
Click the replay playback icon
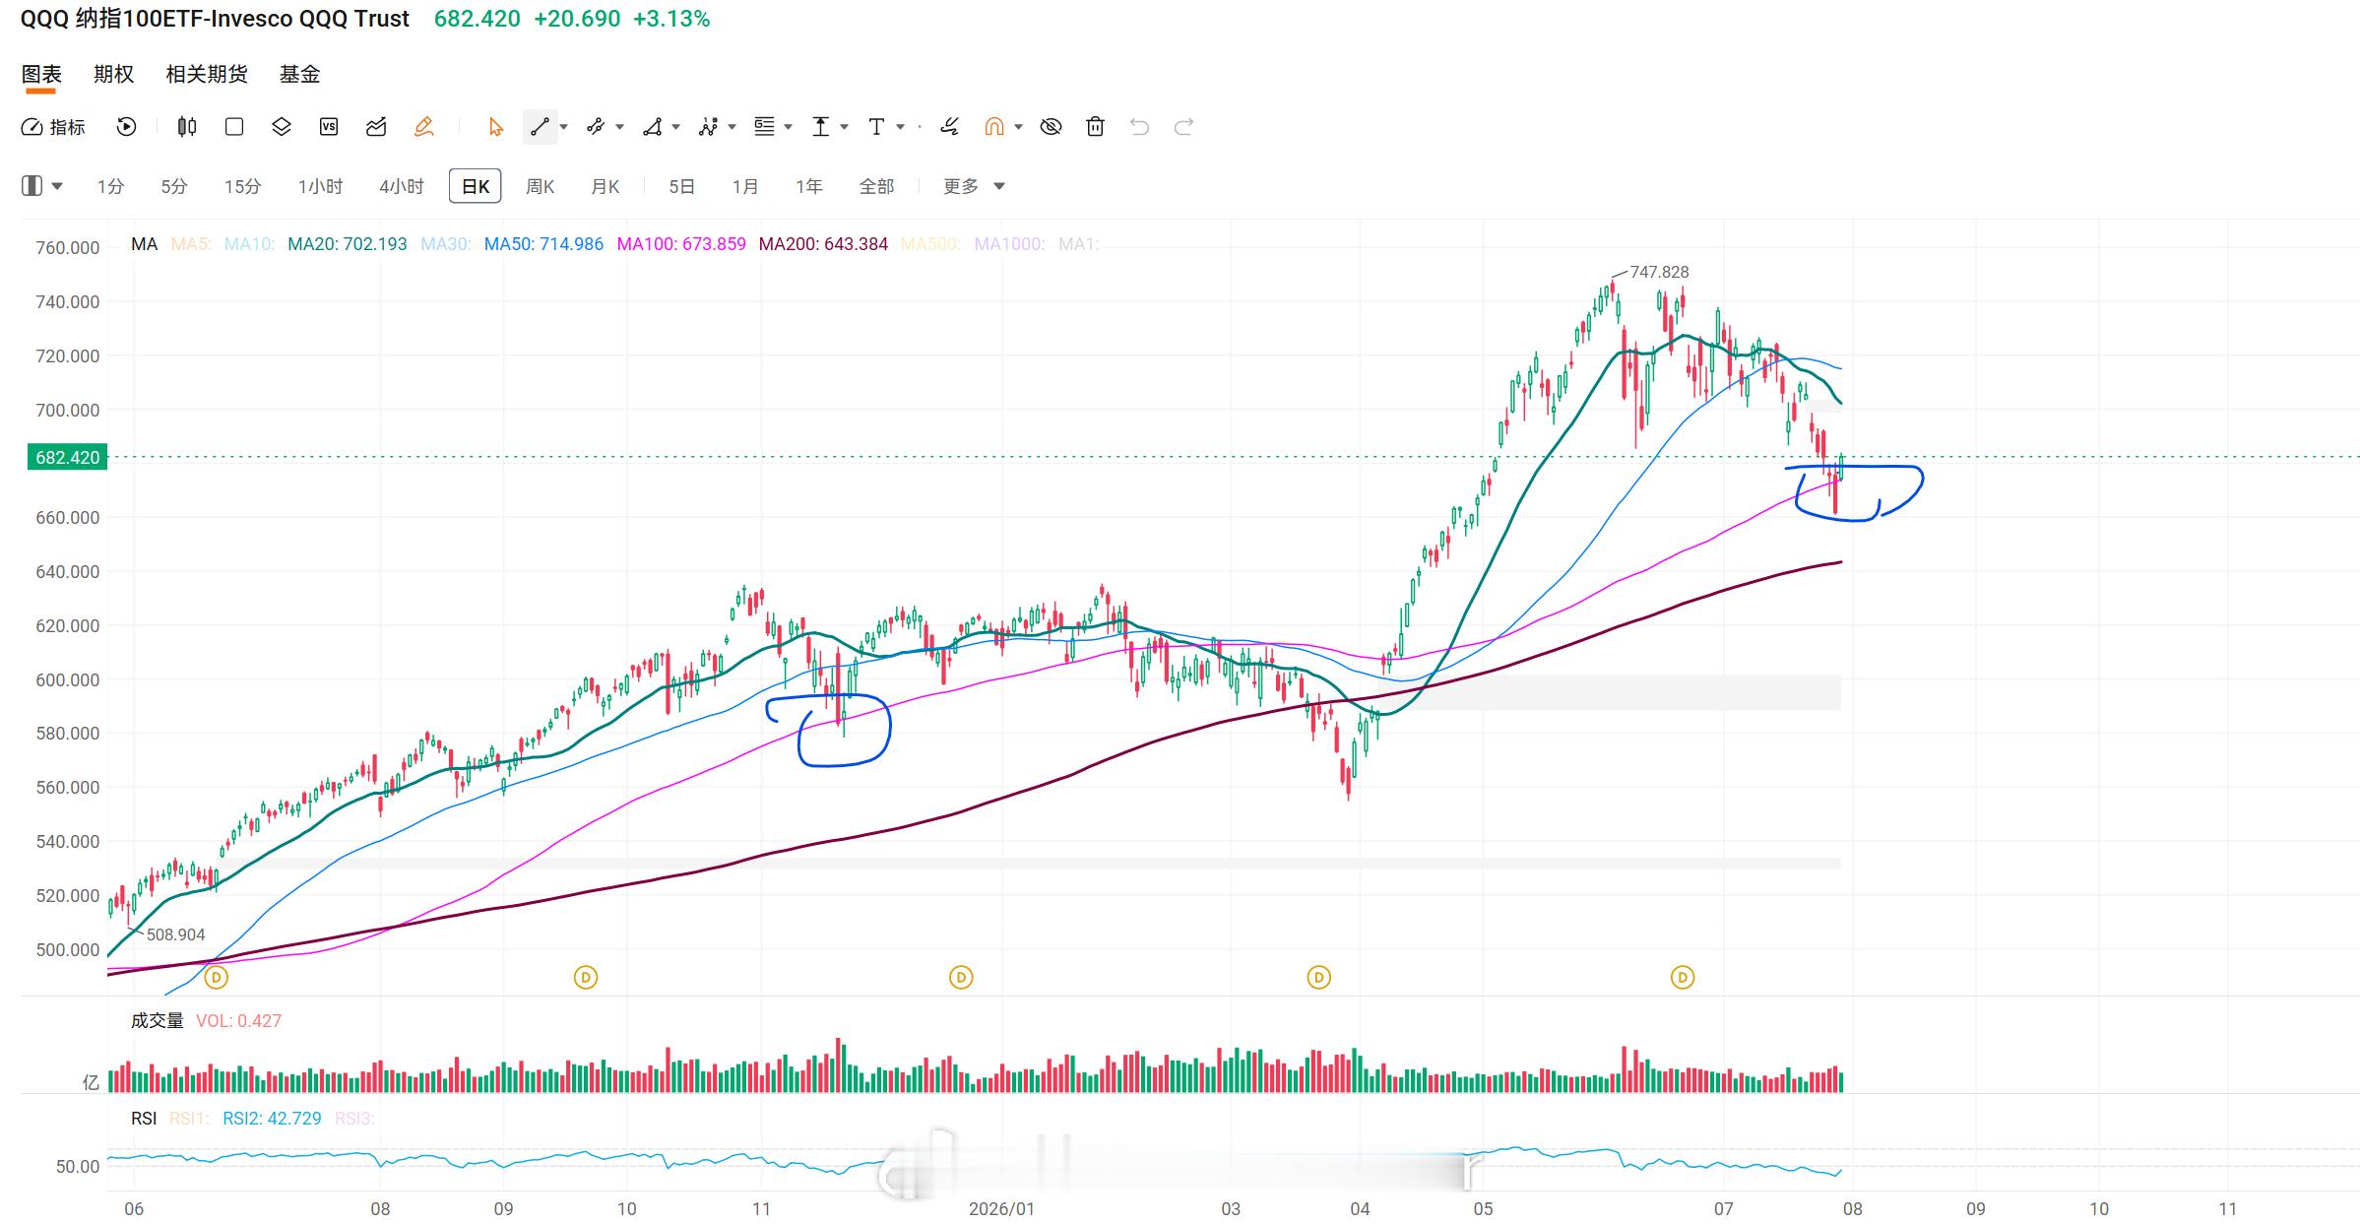pos(126,127)
